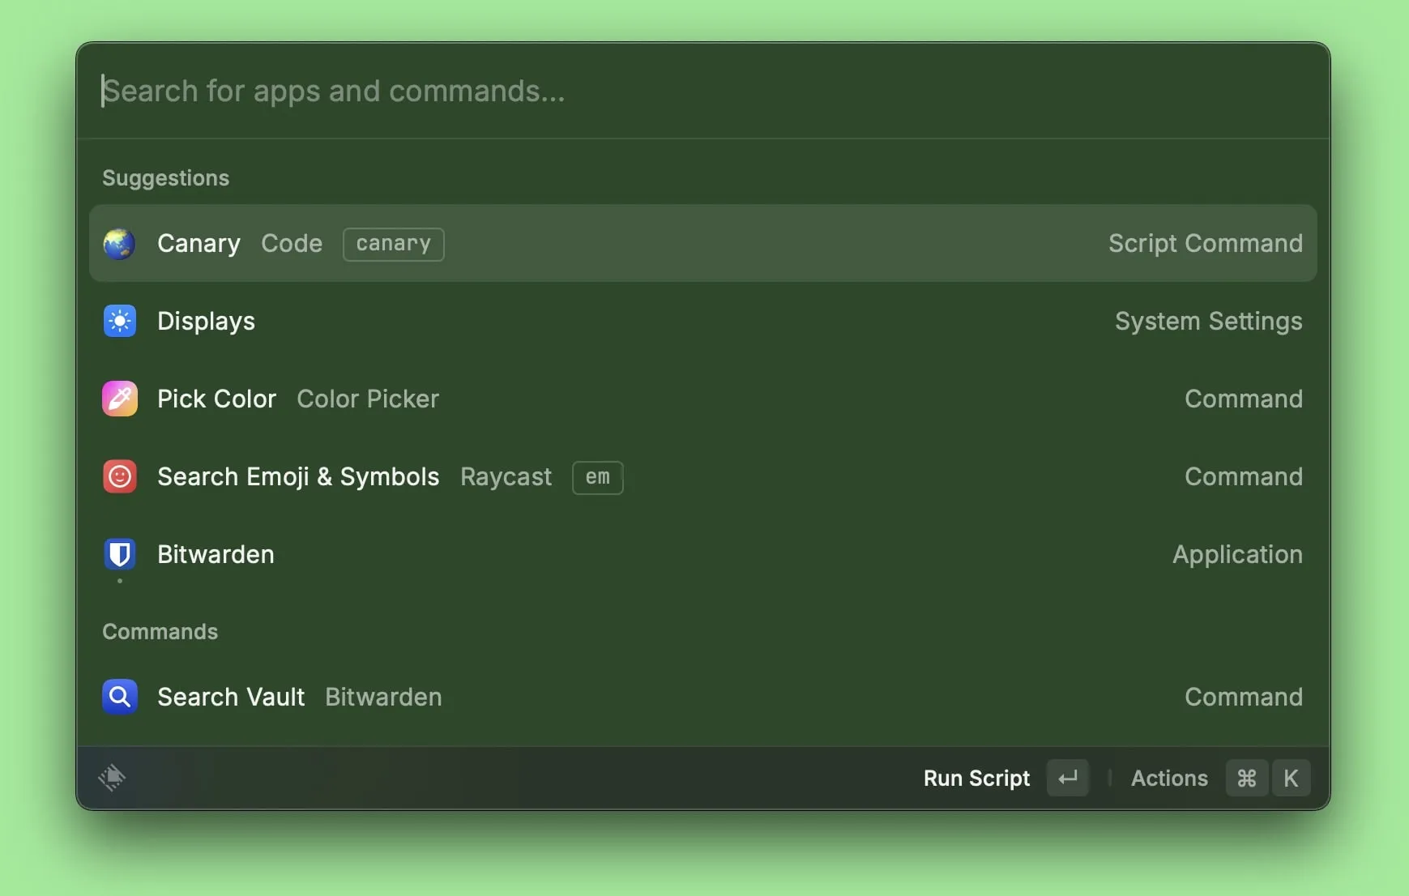Image resolution: width=1409 pixels, height=896 pixels.
Task: Click the Raycast logo in bottom bar
Action: tap(112, 778)
